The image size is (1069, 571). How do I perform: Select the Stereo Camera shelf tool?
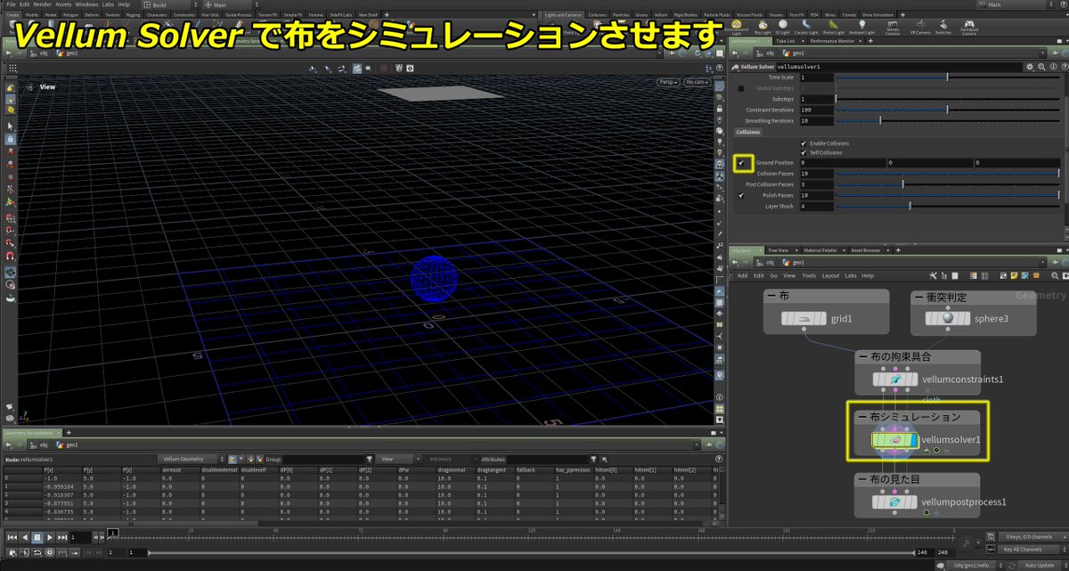click(x=893, y=28)
